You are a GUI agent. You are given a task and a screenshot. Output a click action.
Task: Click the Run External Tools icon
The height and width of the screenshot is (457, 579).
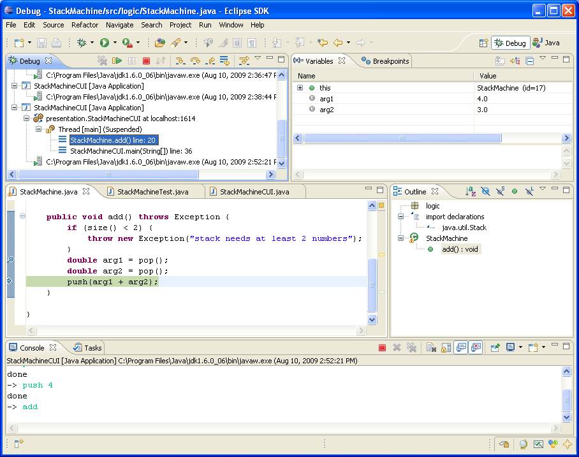click(128, 43)
